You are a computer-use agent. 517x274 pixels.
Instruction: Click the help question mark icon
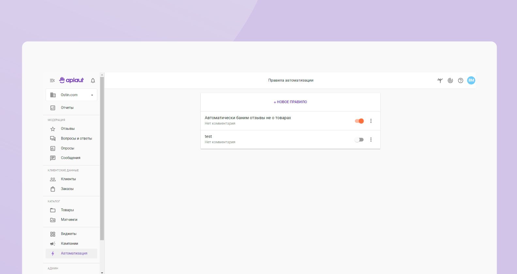click(461, 81)
